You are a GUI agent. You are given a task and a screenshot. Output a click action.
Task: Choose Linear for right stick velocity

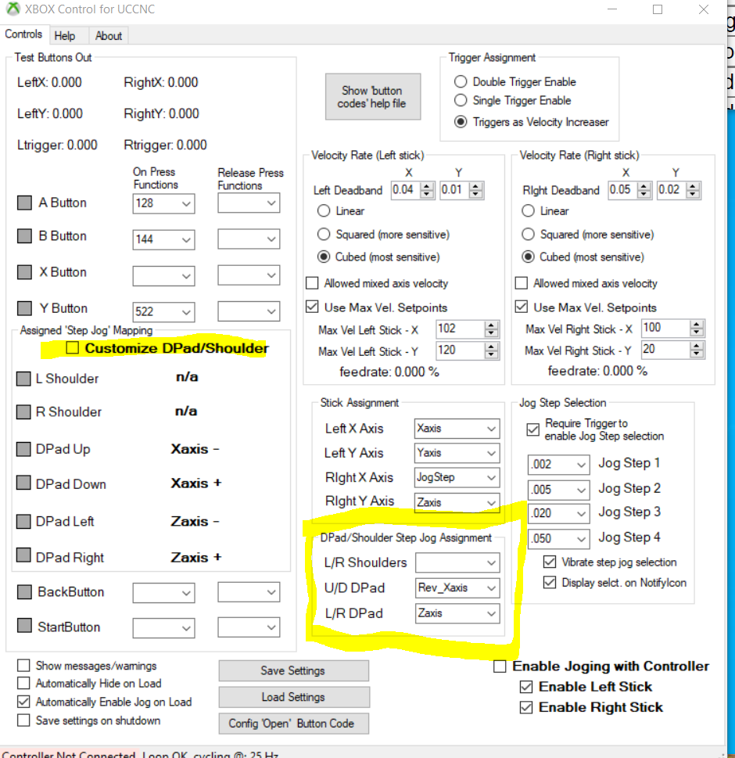pyautogui.click(x=528, y=210)
